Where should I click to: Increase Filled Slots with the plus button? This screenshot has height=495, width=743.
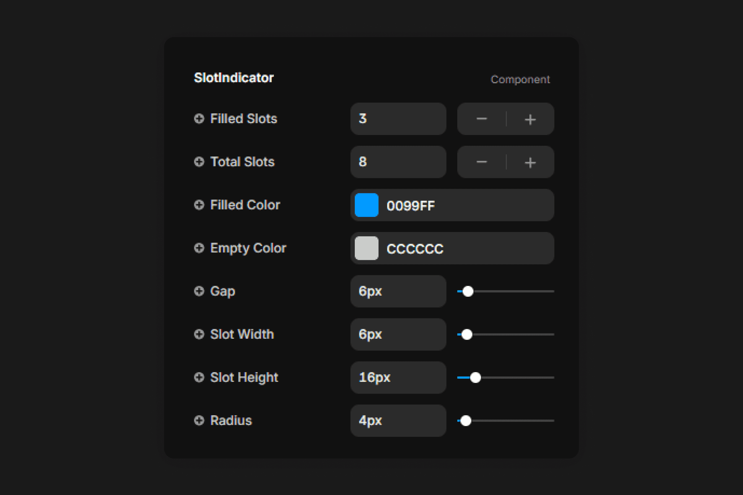(530, 119)
